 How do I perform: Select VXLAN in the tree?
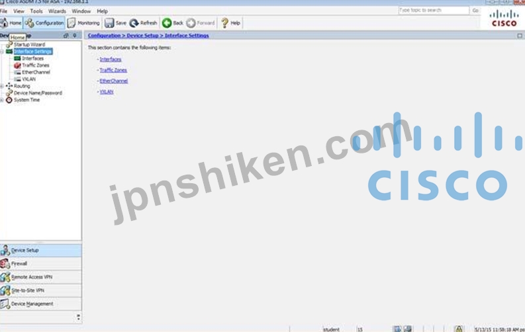coord(28,79)
